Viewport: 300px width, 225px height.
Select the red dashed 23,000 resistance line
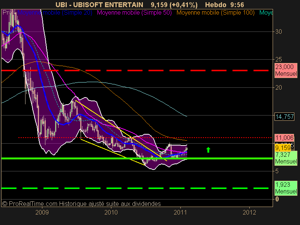click(135, 70)
